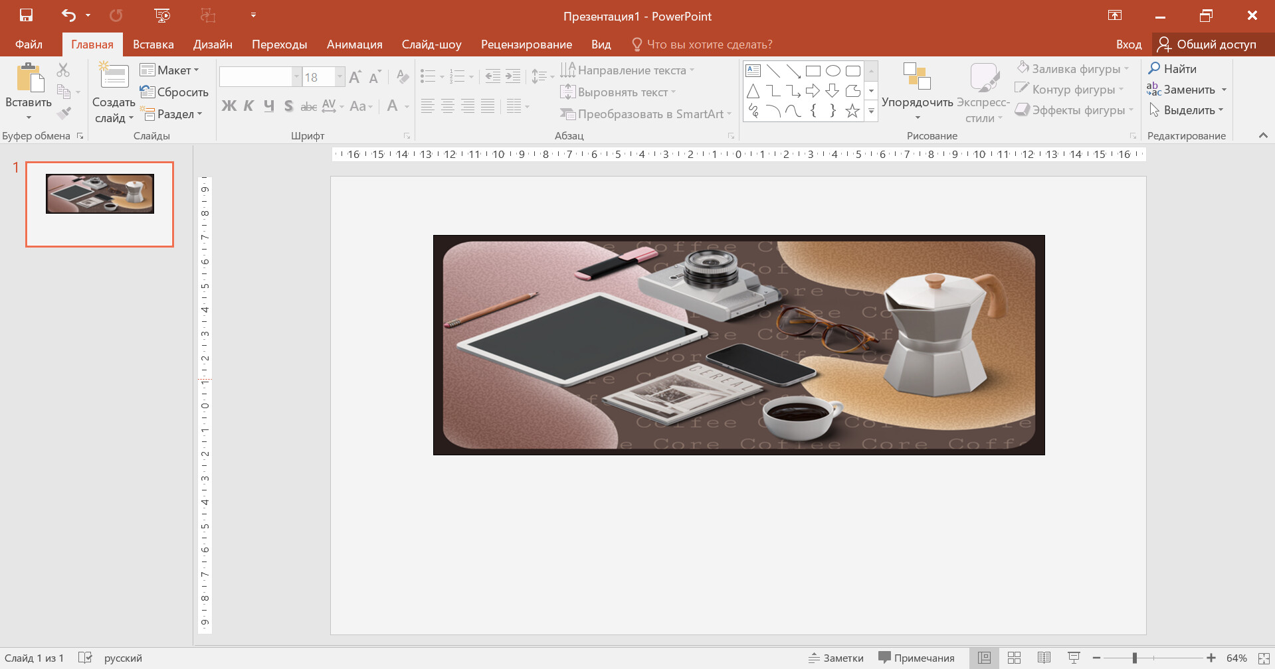1275x669 pixels.
Task: Click the Share (Общий доступ) button
Action: click(1207, 44)
